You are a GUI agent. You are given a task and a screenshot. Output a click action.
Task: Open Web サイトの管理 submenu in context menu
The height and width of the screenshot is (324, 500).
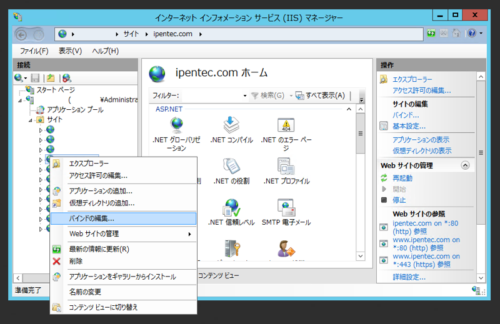123,234
